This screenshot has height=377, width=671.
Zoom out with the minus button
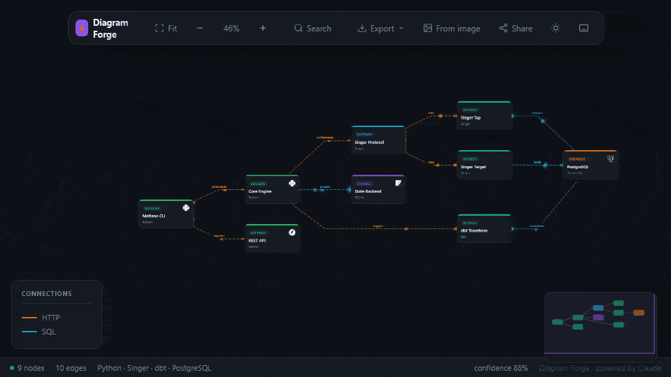[200, 28]
